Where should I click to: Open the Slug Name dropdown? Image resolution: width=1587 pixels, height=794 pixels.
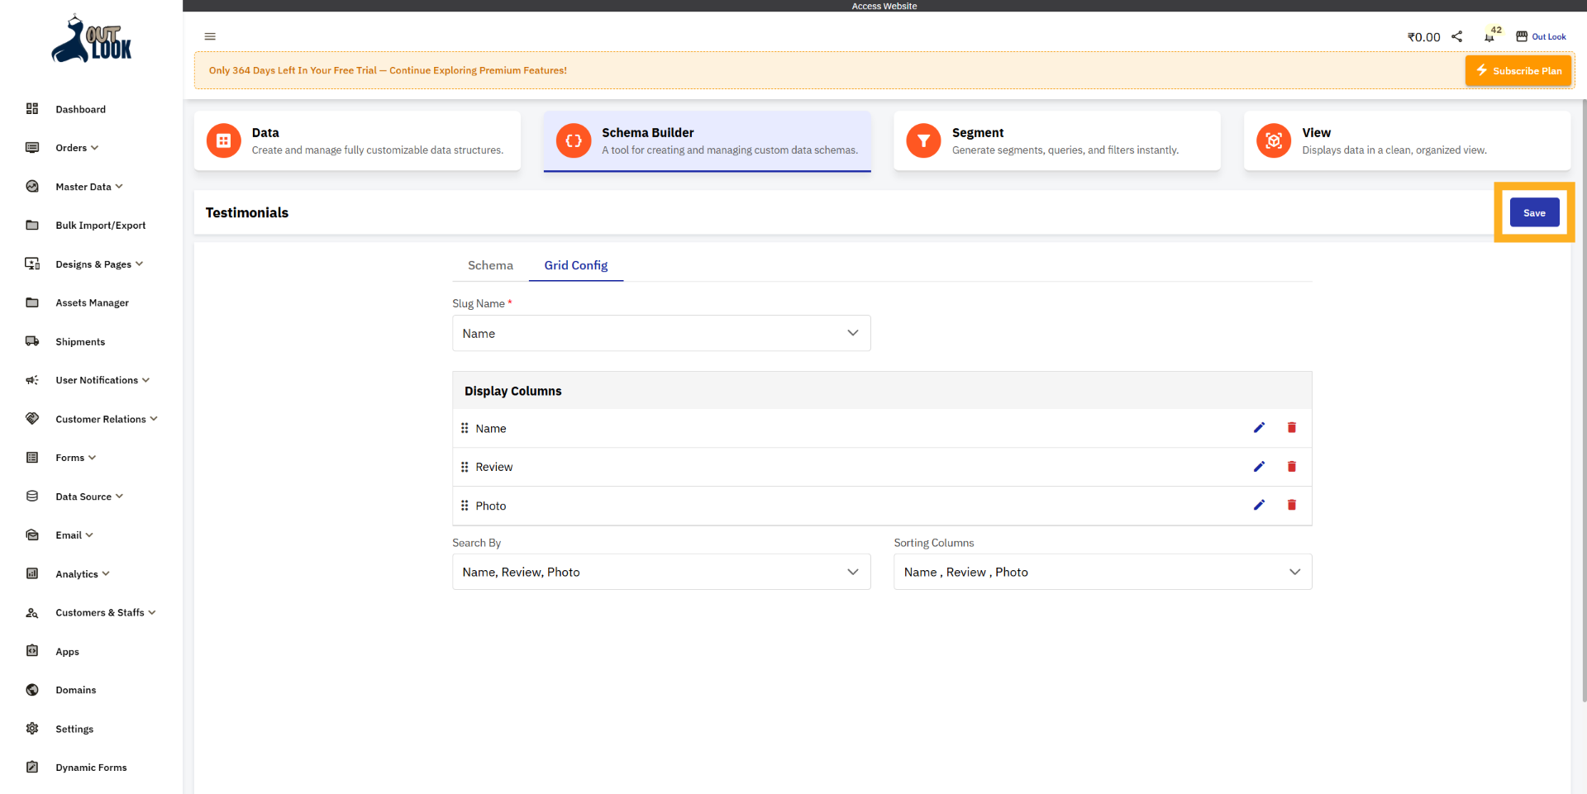click(x=660, y=333)
